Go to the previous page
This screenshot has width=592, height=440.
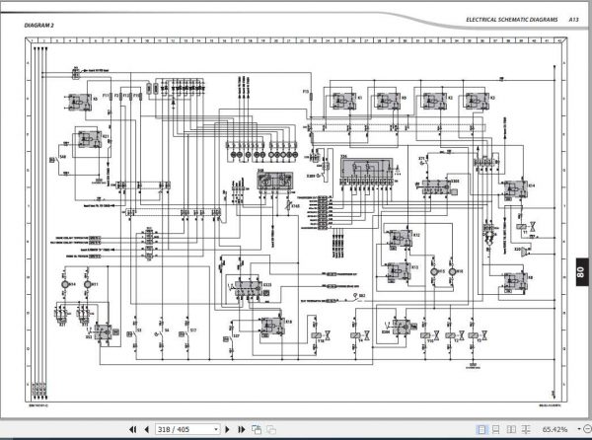pos(147,429)
